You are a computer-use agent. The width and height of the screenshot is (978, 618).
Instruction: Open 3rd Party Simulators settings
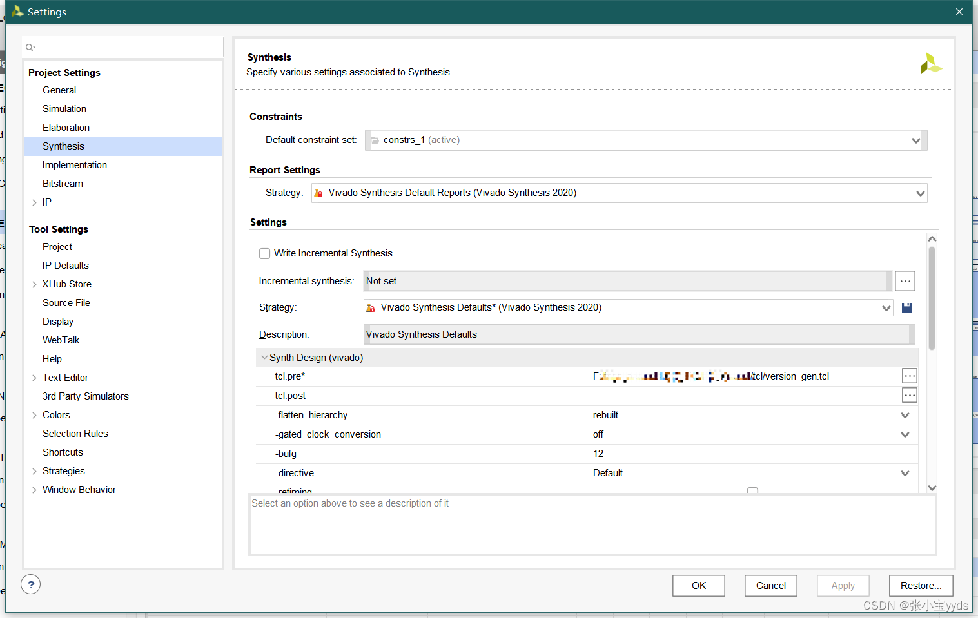86,396
